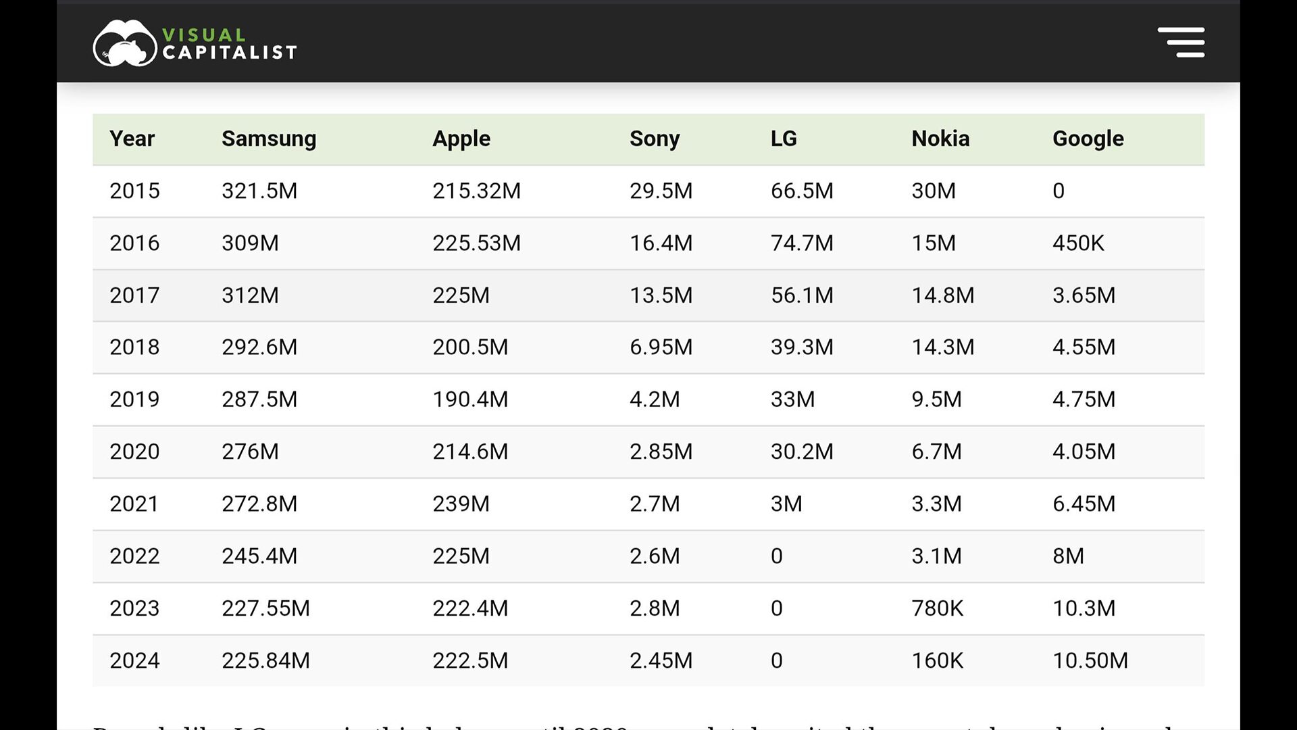Click the LG column header
1297x730 pixels.
click(x=784, y=139)
